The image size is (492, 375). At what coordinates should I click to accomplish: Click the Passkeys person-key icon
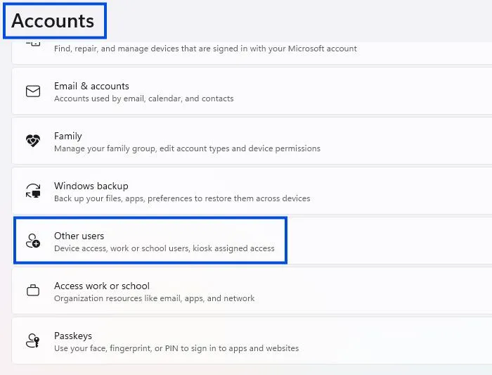pos(33,341)
